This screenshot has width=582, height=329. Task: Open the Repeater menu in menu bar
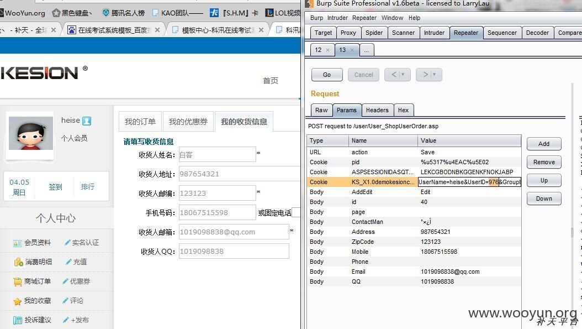click(364, 18)
